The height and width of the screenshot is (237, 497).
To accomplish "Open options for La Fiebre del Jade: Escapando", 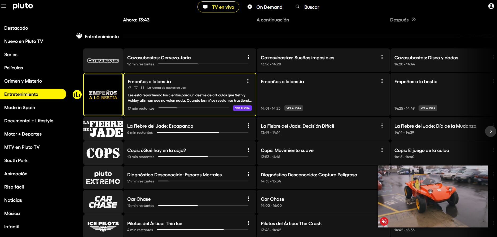I will (x=248, y=126).
